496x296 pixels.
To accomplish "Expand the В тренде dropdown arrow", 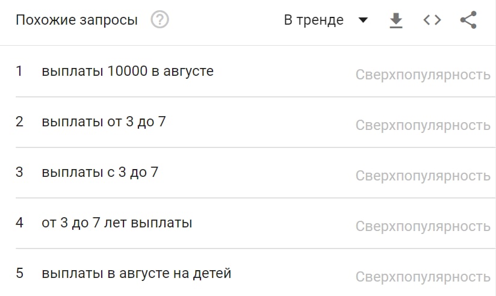I will click(362, 20).
